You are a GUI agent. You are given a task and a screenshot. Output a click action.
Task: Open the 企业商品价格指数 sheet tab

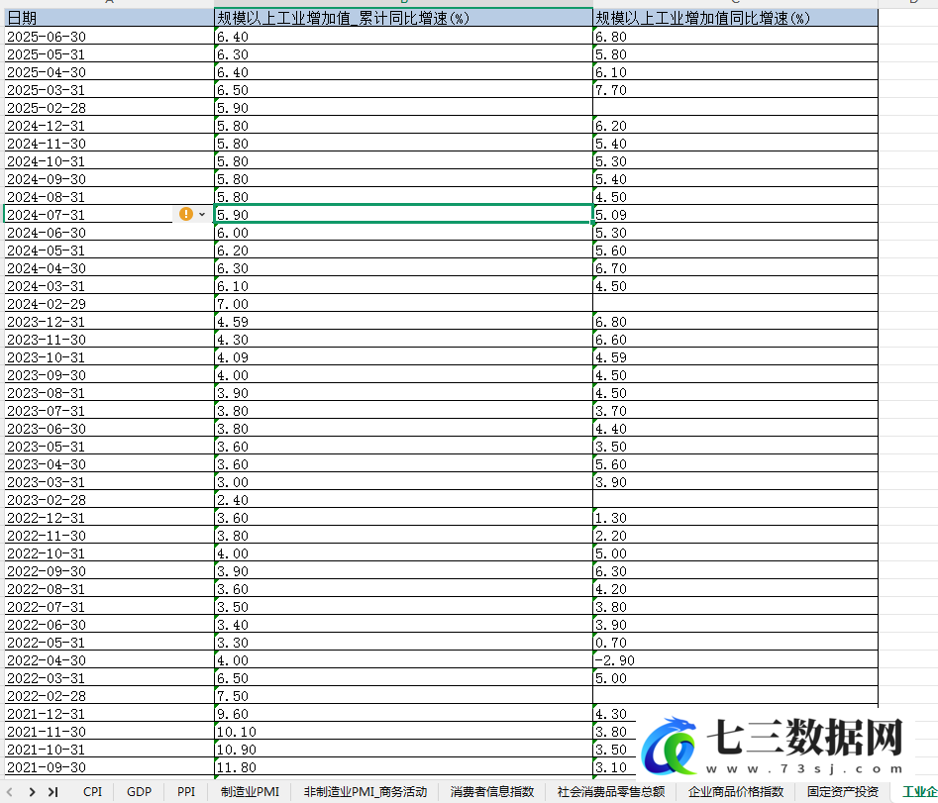(736, 792)
